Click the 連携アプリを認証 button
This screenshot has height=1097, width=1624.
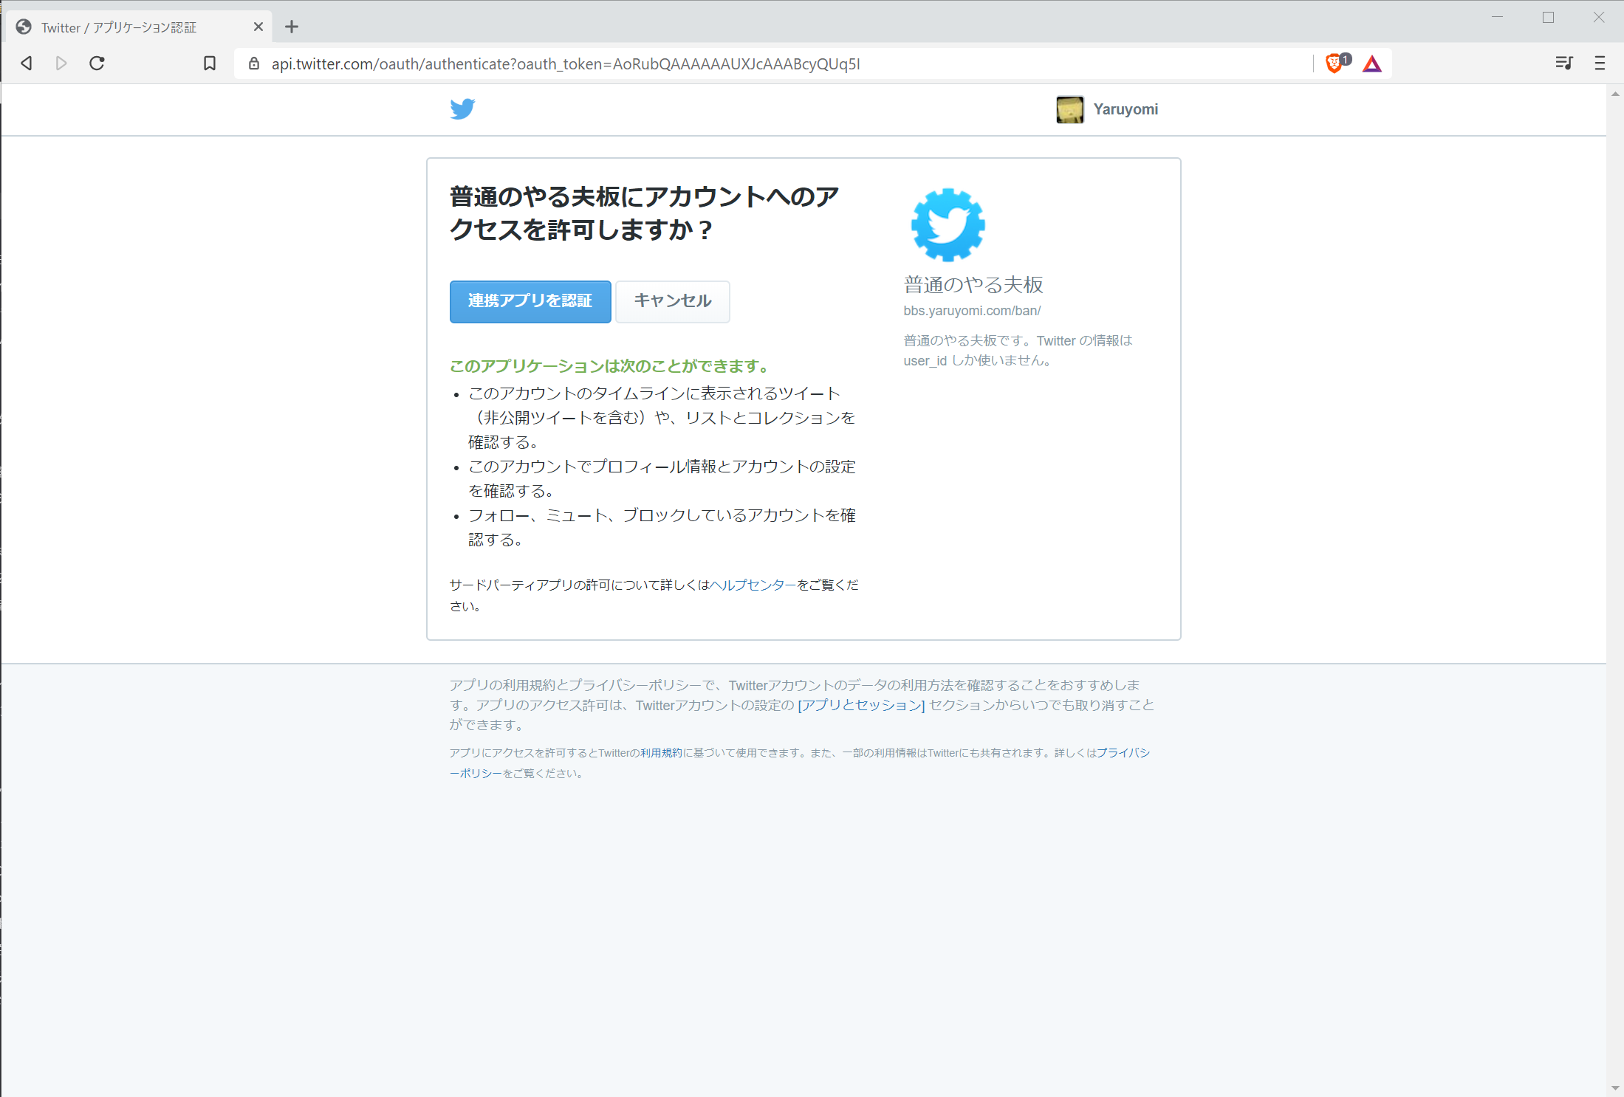pos(530,301)
